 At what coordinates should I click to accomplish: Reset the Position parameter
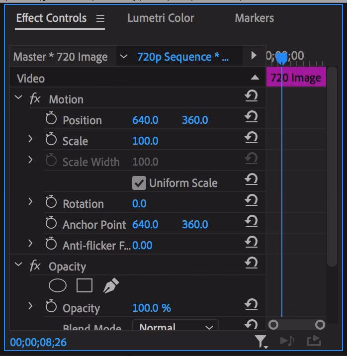251,117
